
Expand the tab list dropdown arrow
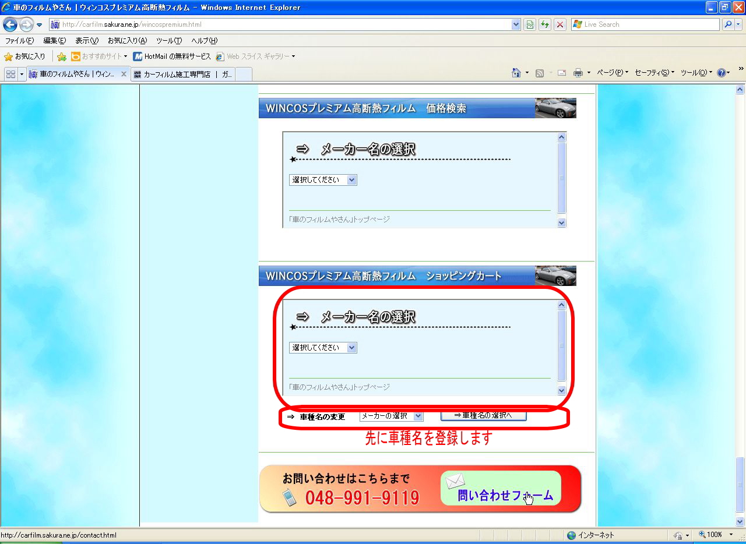pyautogui.click(x=22, y=74)
